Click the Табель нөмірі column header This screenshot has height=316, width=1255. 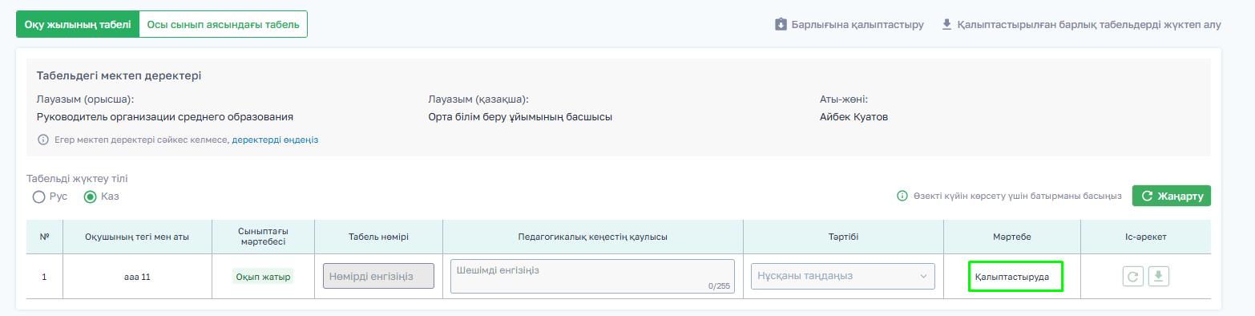click(378, 237)
